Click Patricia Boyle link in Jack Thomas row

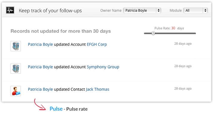pos(40,89)
